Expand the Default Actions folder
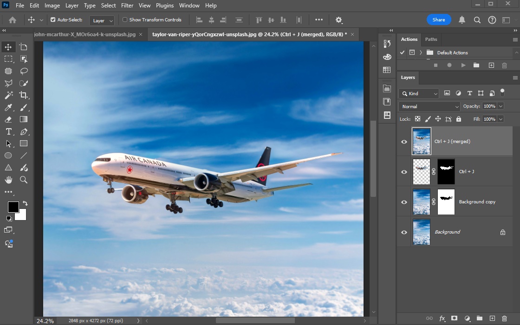Viewport: 520px width, 325px height. (x=421, y=52)
